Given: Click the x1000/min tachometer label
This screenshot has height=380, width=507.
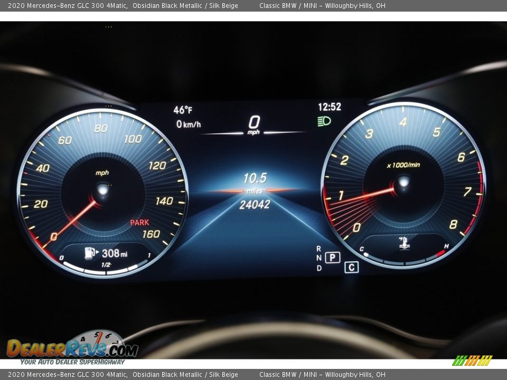Looking at the screenshot, I should click(x=403, y=165).
